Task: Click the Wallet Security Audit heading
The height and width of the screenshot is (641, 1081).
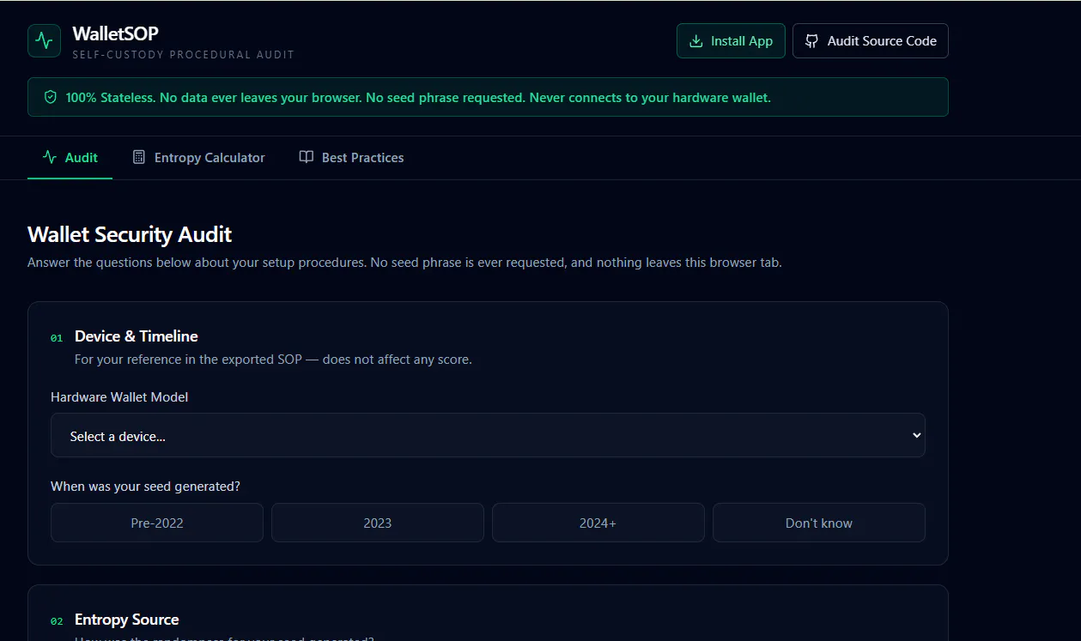Action: click(130, 234)
